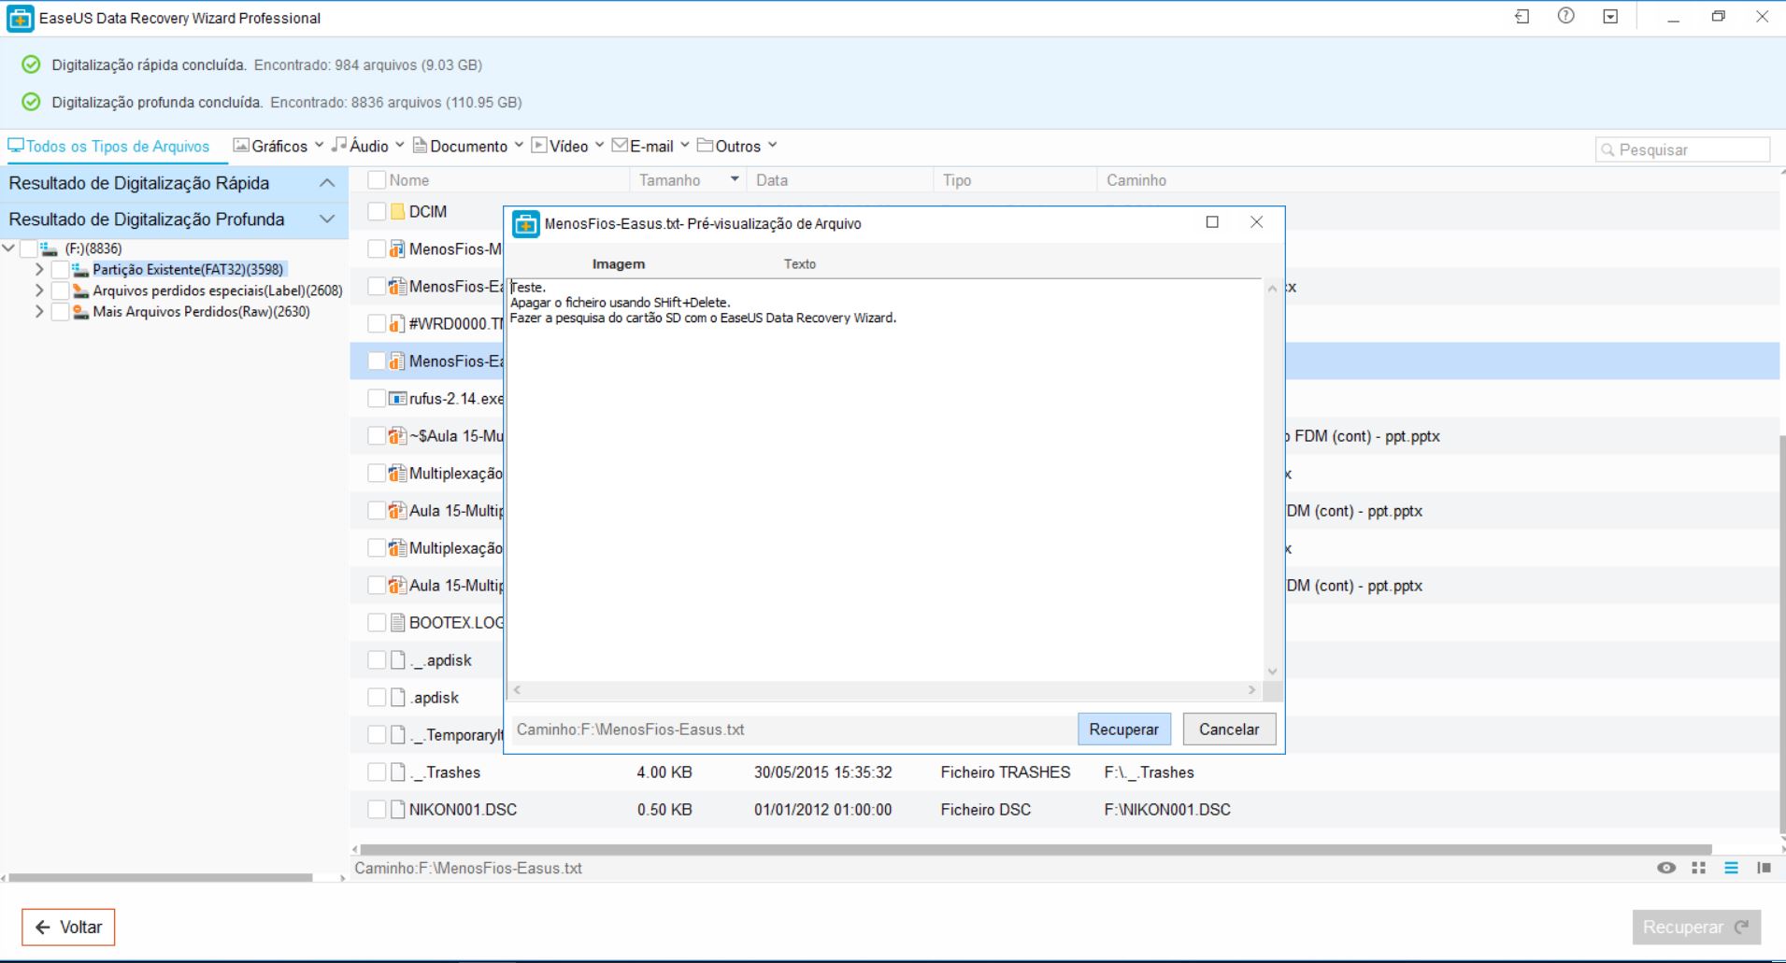Switch to Imagem tab in preview

(619, 264)
